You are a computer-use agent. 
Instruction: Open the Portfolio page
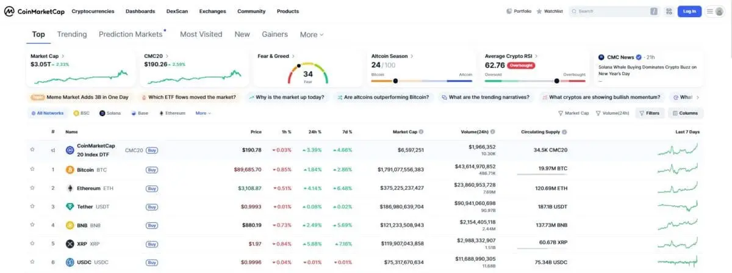pos(519,11)
